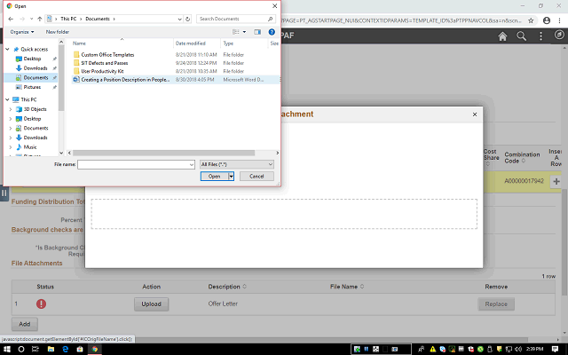
Task: Open the Chrome profile icon
Action: tap(547, 20)
